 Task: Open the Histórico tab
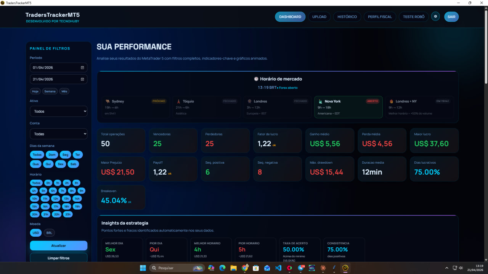[347, 17]
